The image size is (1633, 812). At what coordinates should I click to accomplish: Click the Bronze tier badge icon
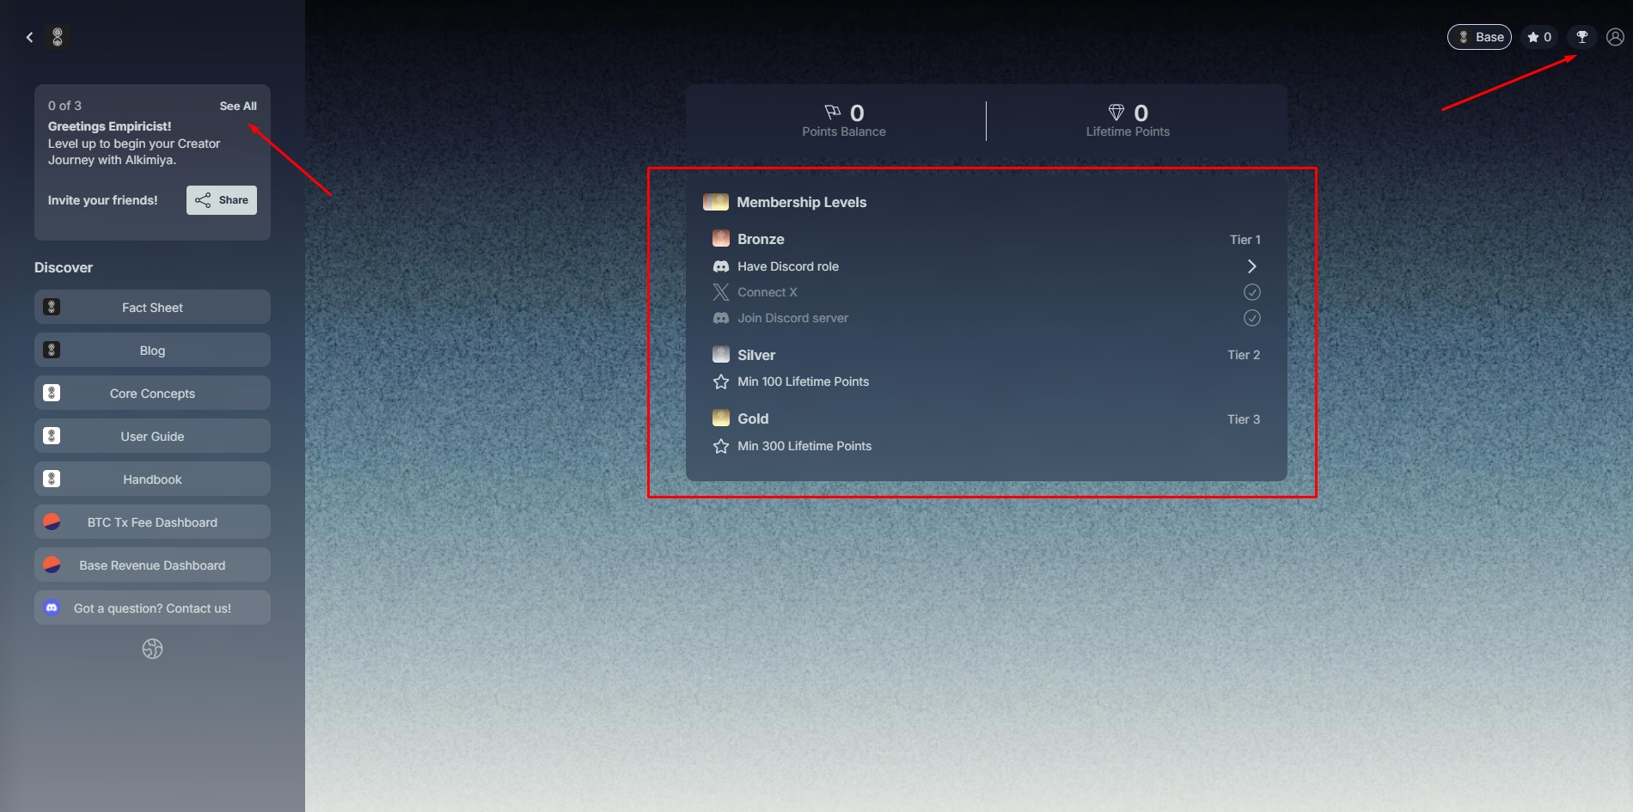point(721,239)
